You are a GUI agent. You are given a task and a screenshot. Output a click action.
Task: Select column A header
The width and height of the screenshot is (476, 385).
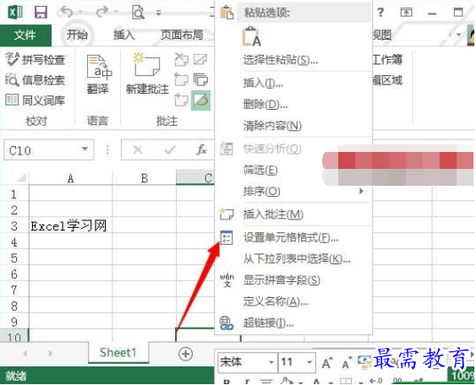point(71,178)
